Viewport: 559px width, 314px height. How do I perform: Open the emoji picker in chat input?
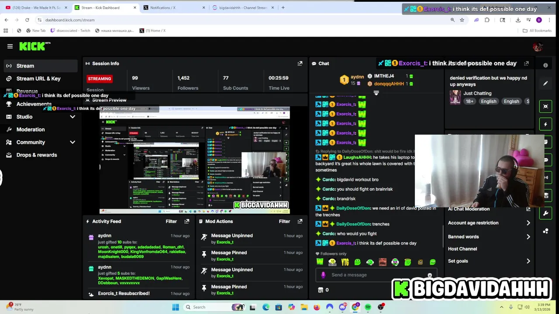pyautogui.click(x=430, y=275)
